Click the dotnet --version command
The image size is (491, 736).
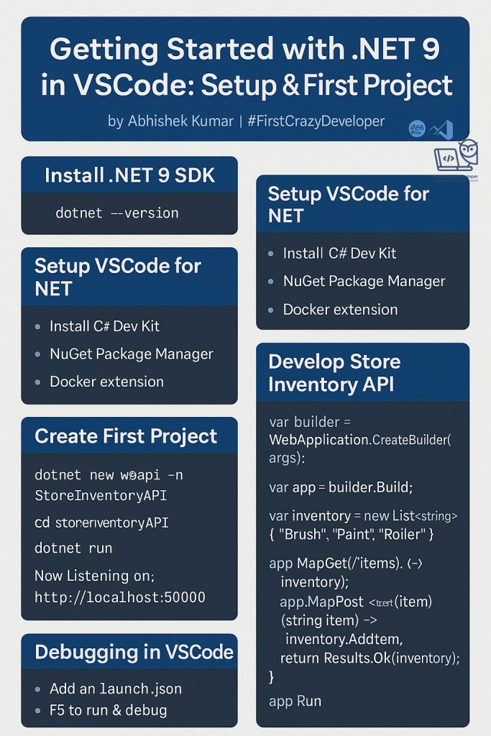point(116,213)
